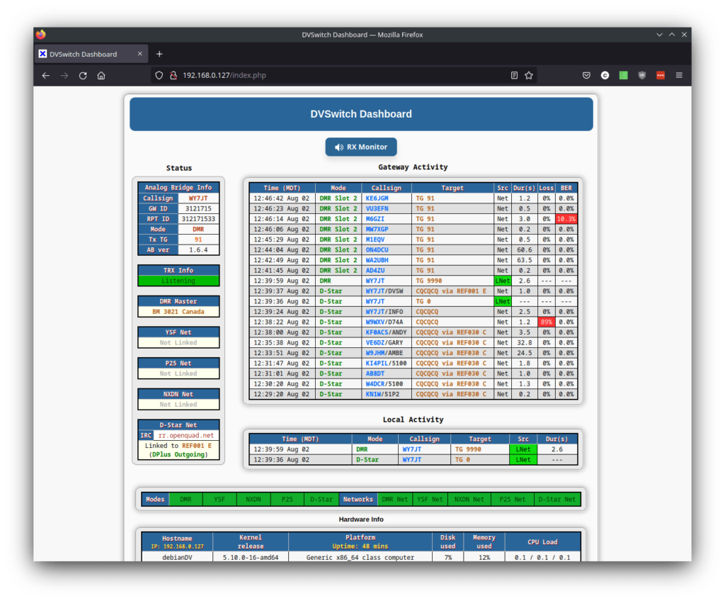Click the D-Star Net network indicator
The image size is (725, 601).
click(557, 499)
